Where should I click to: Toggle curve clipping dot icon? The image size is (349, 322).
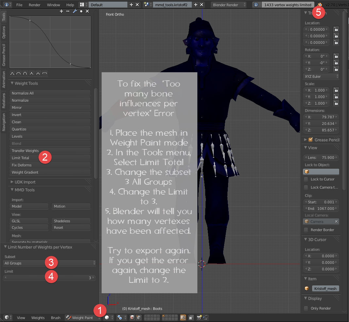click(81, 11)
